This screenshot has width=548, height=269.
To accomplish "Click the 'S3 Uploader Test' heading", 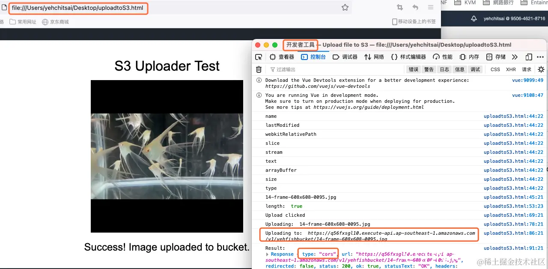I will (167, 66).
